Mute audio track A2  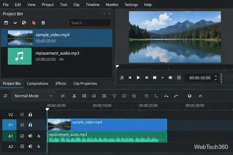(x=30, y=146)
